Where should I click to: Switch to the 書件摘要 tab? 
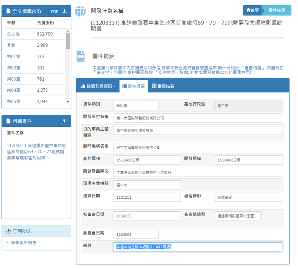pyautogui.click(x=134, y=86)
